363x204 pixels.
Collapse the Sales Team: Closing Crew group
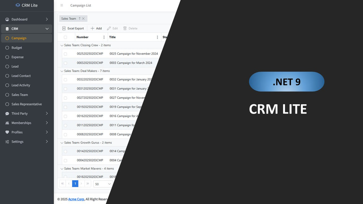tap(62, 45)
